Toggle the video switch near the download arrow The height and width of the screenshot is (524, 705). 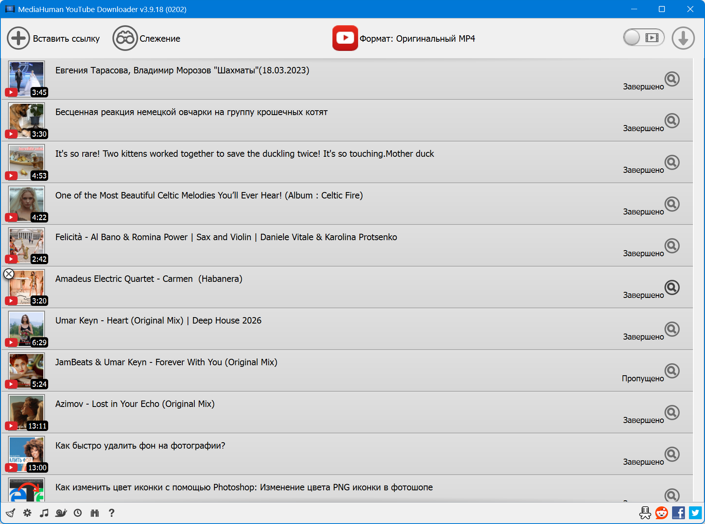644,38
